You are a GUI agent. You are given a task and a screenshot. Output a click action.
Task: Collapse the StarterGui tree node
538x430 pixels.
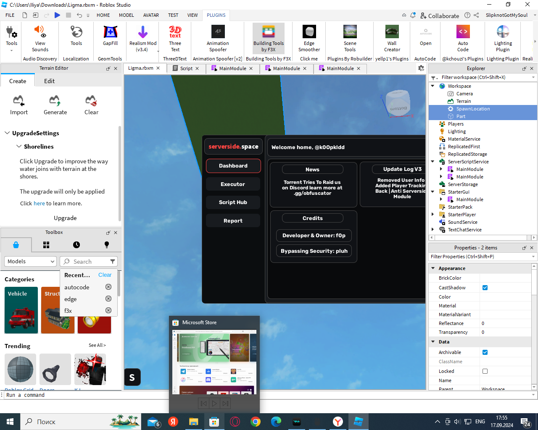pos(433,192)
